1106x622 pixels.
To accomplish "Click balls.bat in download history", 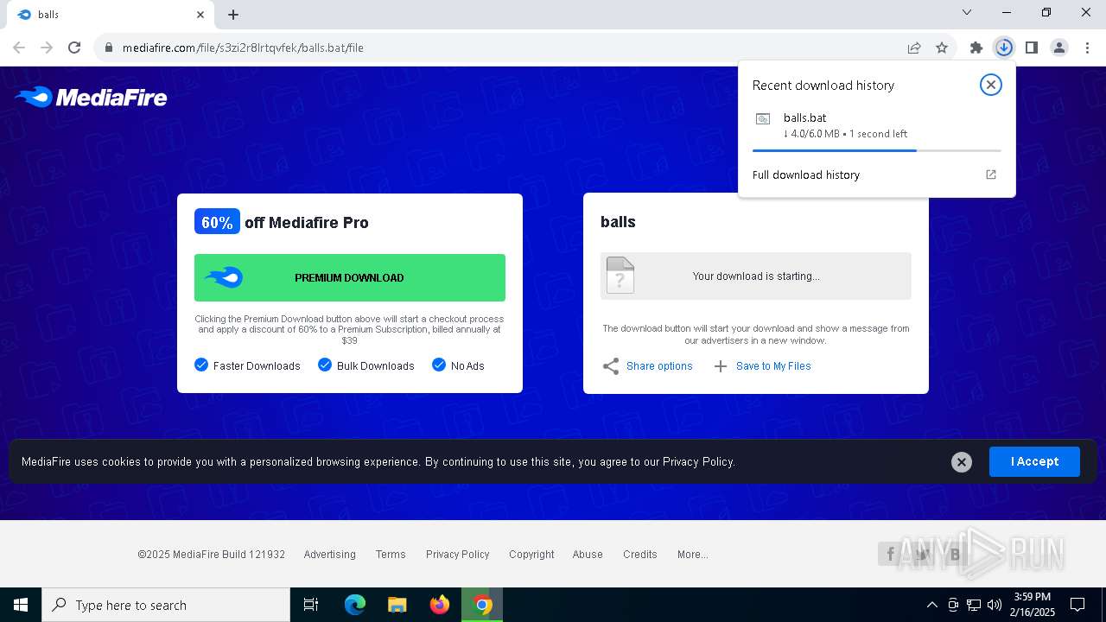I will 804,117.
